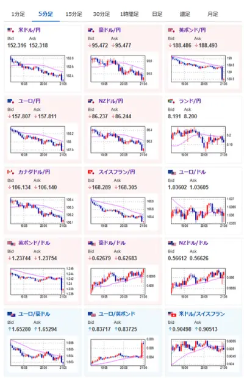Select the 日足 daily tab

157,14
